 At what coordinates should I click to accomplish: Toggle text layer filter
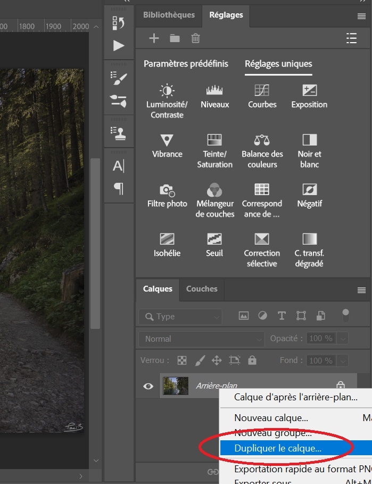coord(282,316)
